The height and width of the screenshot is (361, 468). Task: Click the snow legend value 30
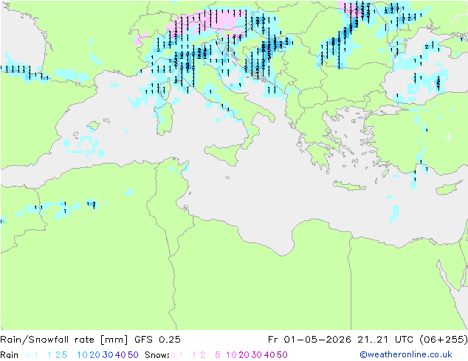[x=257, y=355]
